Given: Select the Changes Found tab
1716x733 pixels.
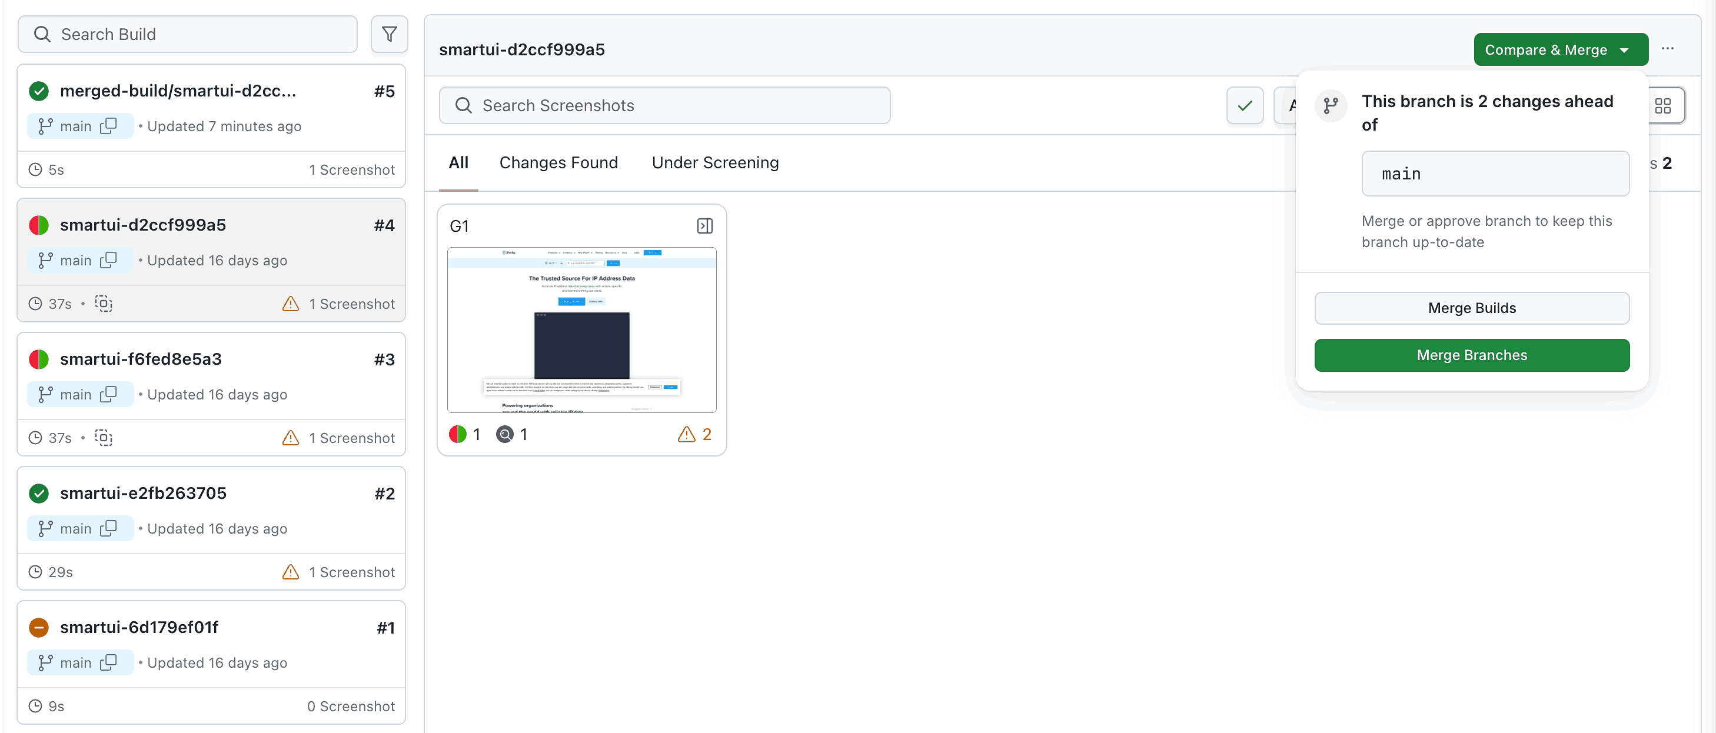Looking at the screenshot, I should point(558,162).
